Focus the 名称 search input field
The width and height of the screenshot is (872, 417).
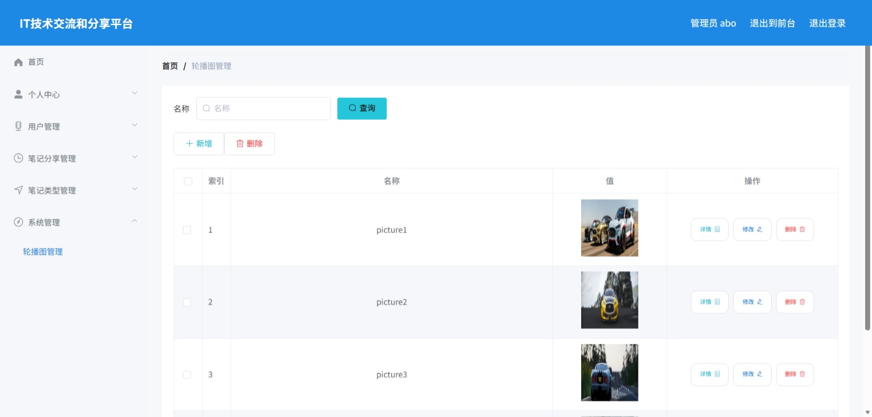click(x=264, y=108)
